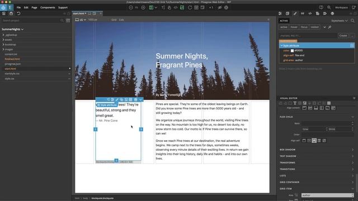
Task: Expand the _pgbackup folder
Action: pyautogui.click(x=3, y=35)
